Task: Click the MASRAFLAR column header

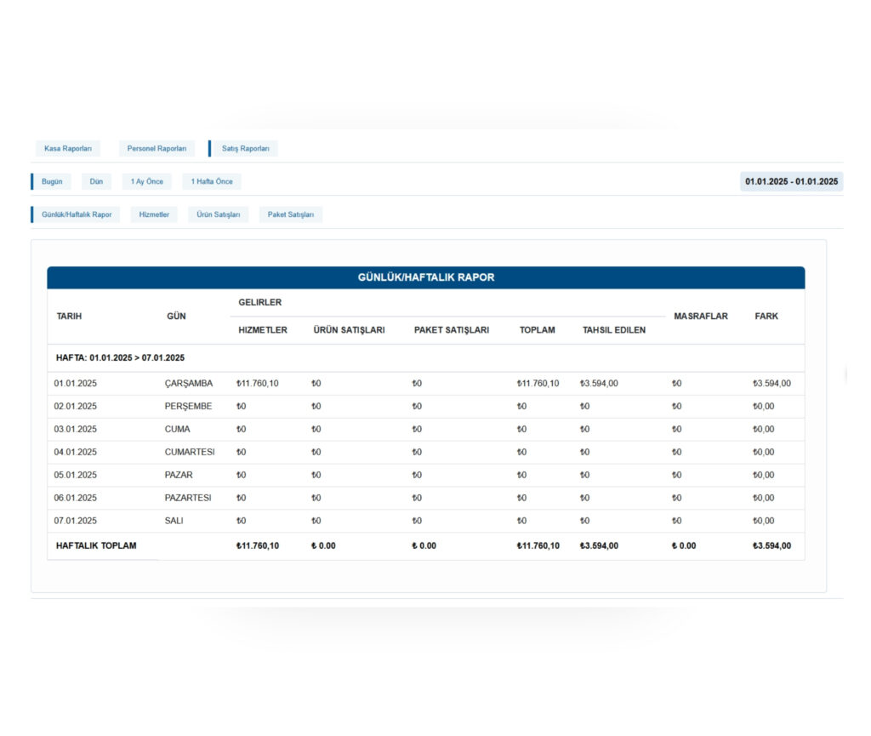Action: coord(701,317)
